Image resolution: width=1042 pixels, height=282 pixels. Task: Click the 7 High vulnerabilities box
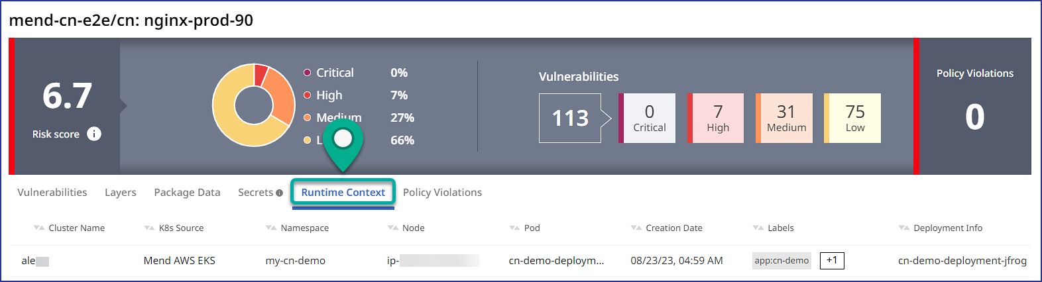[717, 118]
